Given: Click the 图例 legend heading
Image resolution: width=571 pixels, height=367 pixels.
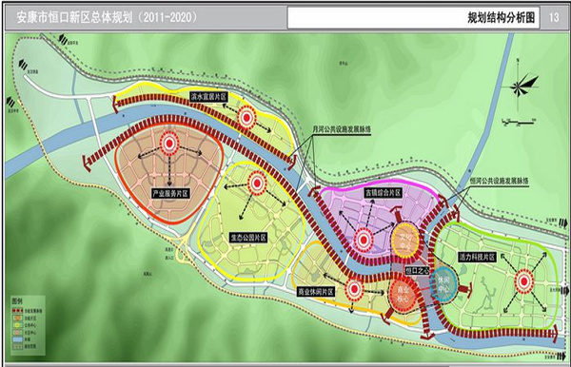Looking at the screenshot, I should (17, 300).
